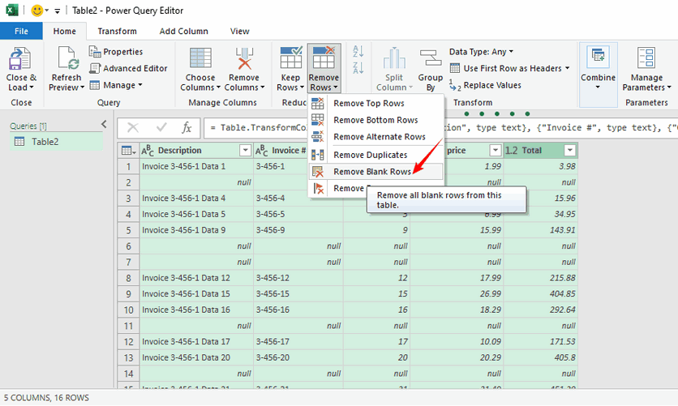Click the Keep Rows icon

[x=290, y=58]
